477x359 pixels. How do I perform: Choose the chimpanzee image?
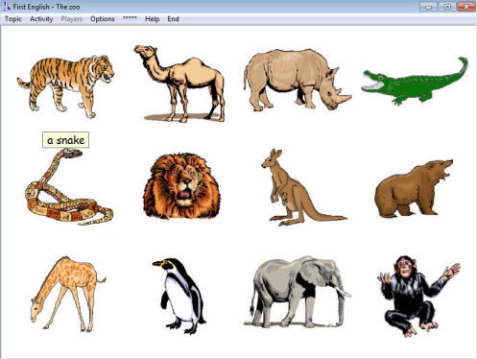click(418, 296)
